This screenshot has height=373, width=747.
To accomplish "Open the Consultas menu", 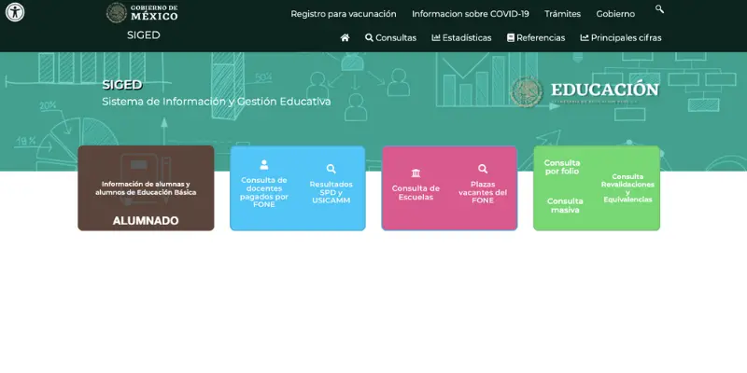I will click(390, 38).
